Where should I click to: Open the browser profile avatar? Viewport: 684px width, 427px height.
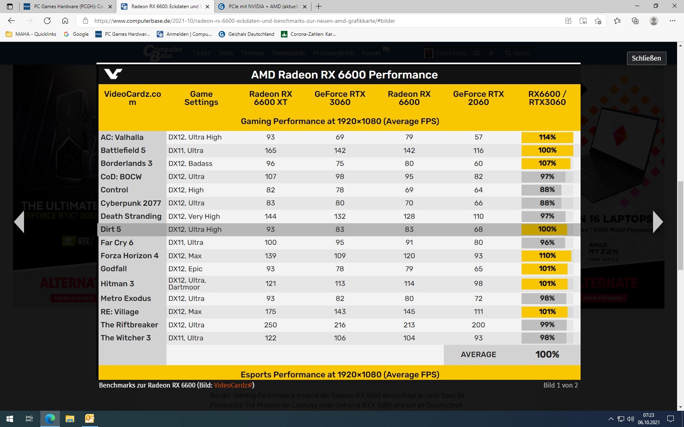[x=654, y=21]
